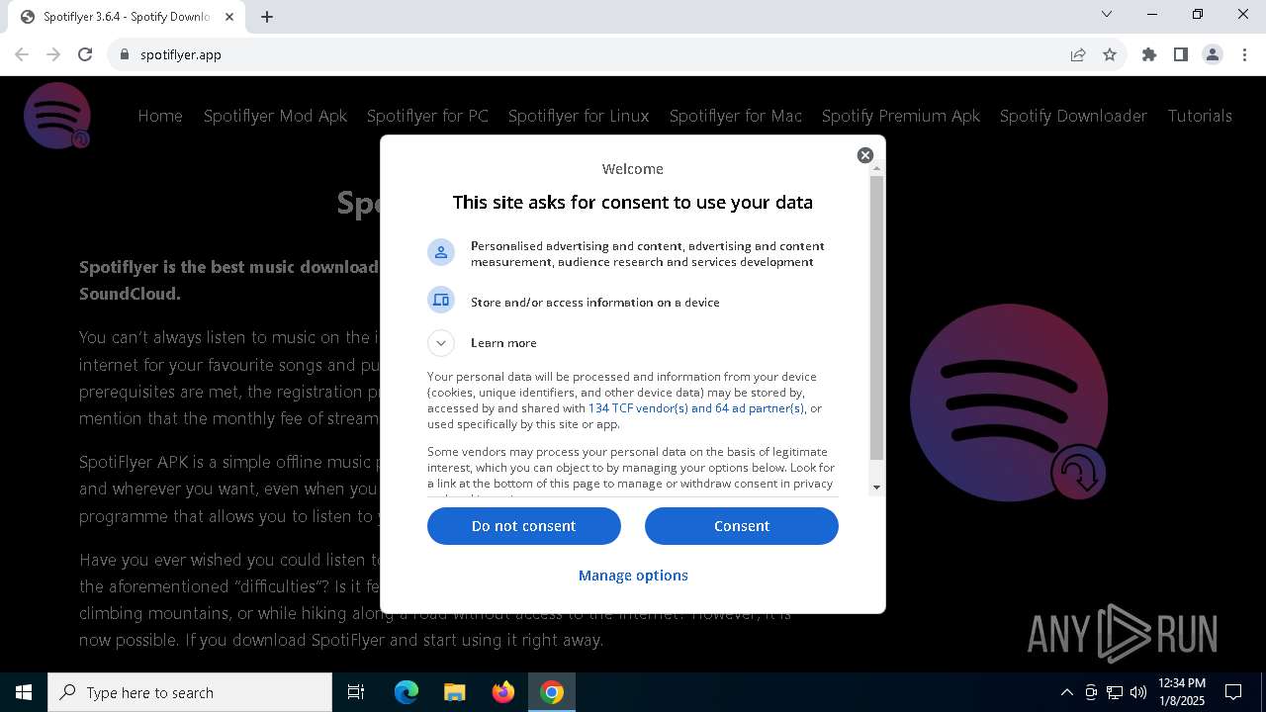This screenshot has width=1266, height=712.
Task: Select the Spotiflyer 3.6.4 tab
Action: (127, 17)
